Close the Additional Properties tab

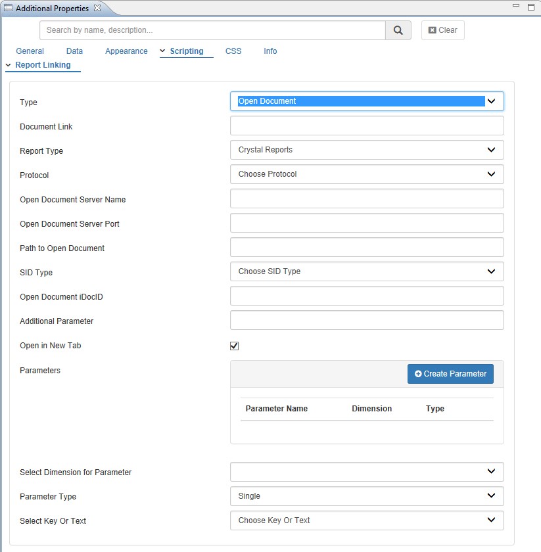[x=97, y=8]
